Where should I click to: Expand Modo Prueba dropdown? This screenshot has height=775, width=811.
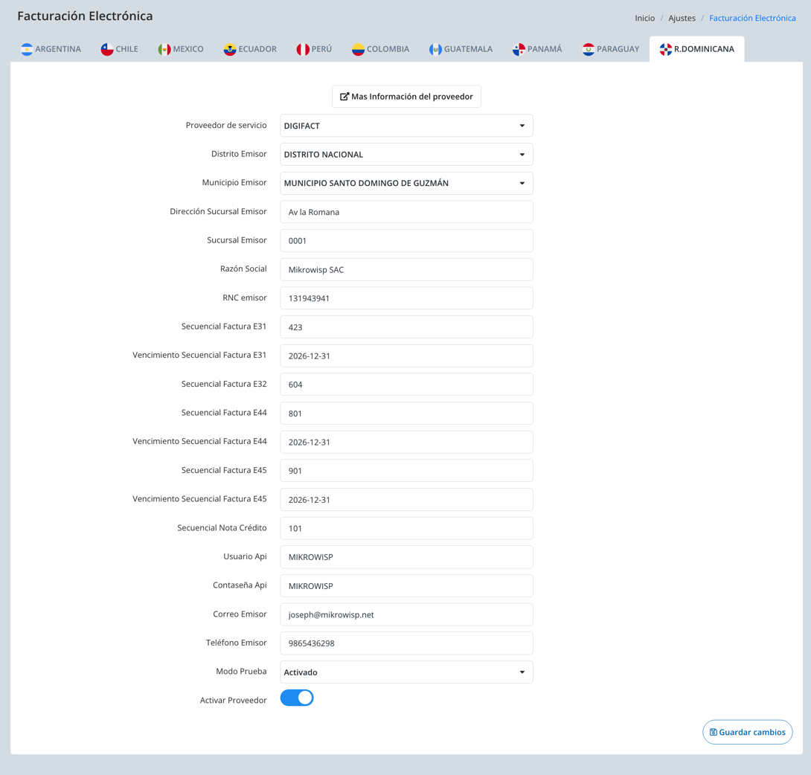click(x=406, y=672)
